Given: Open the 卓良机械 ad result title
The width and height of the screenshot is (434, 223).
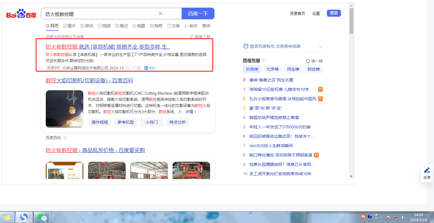Looking at the screenshot, I should 108,47.
